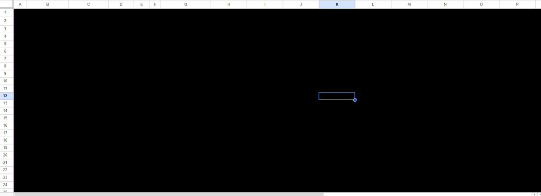Select row 22 header

coord(7,170)
